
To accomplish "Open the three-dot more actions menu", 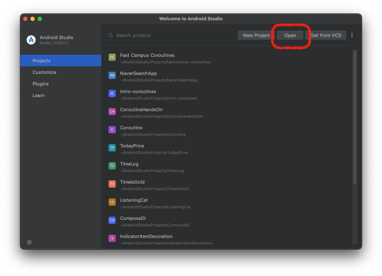I will click(352, 35).
